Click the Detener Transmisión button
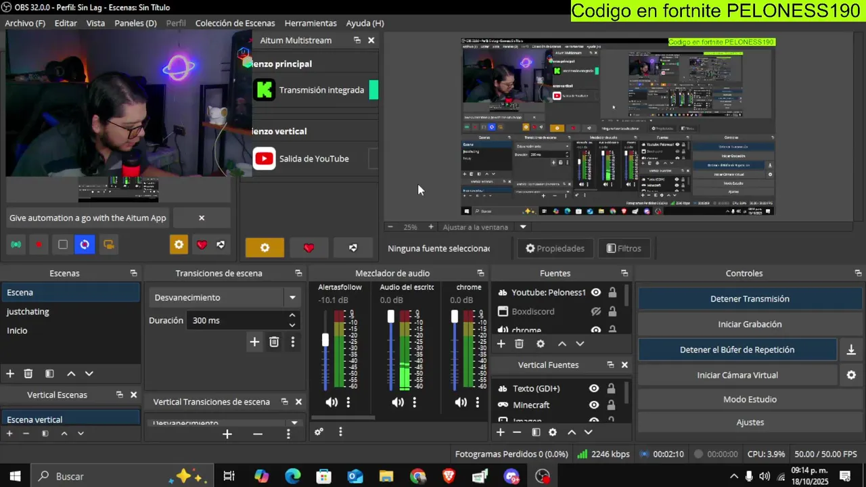Screen dimensions: 866x487 750,299
